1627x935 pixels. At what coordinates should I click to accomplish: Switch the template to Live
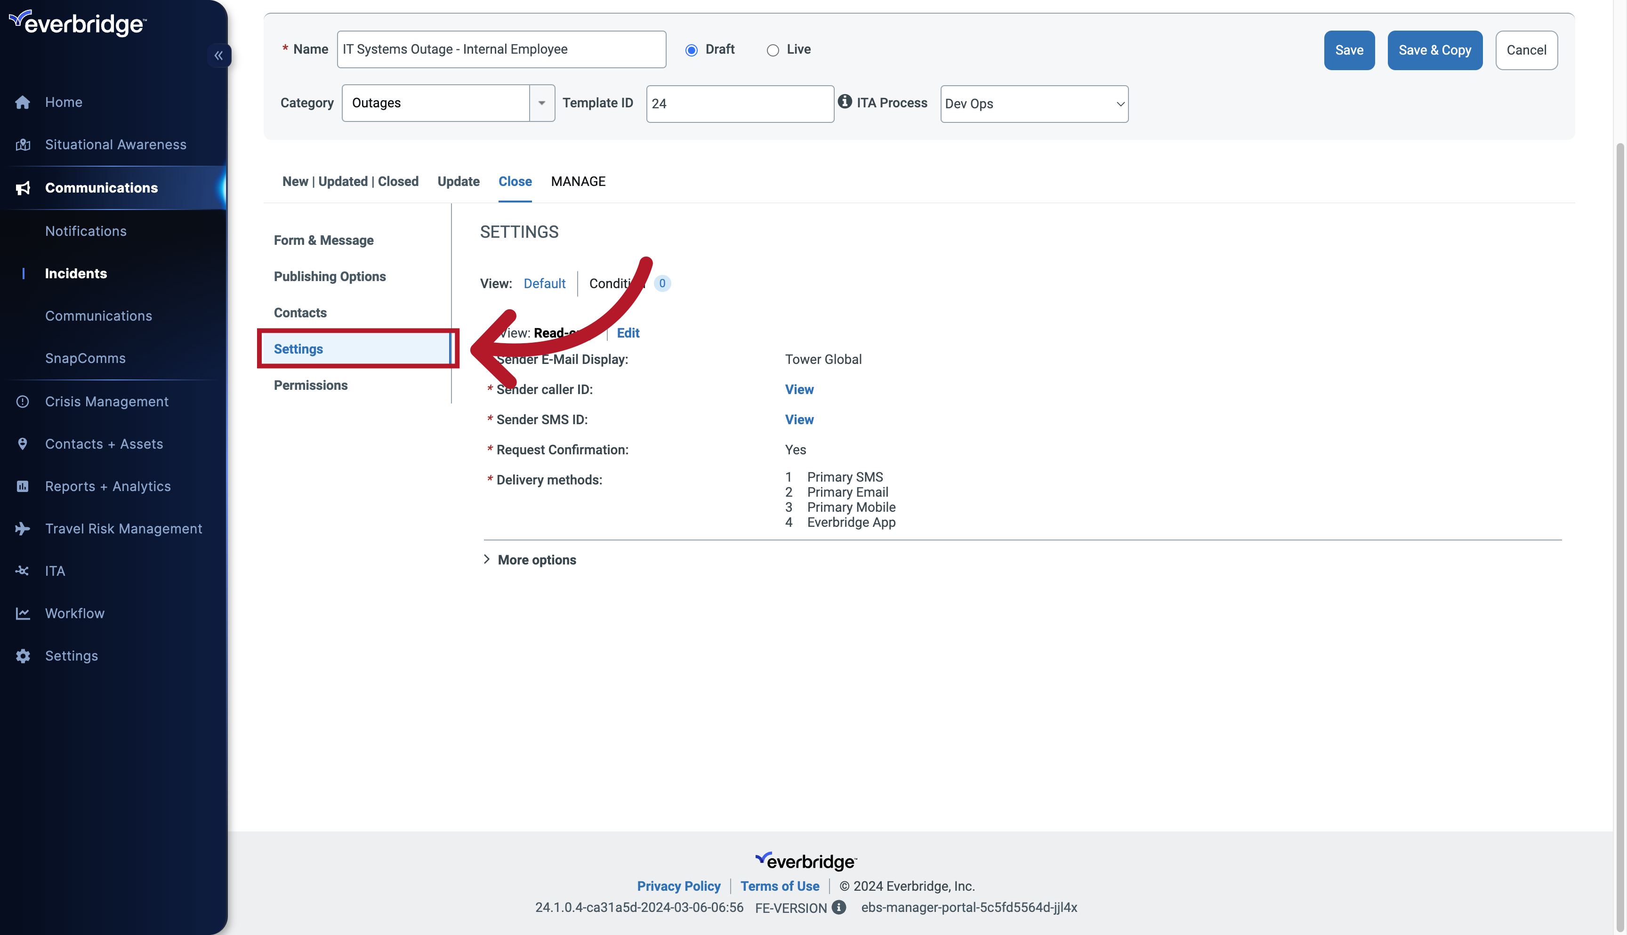(x=773, y=50)
